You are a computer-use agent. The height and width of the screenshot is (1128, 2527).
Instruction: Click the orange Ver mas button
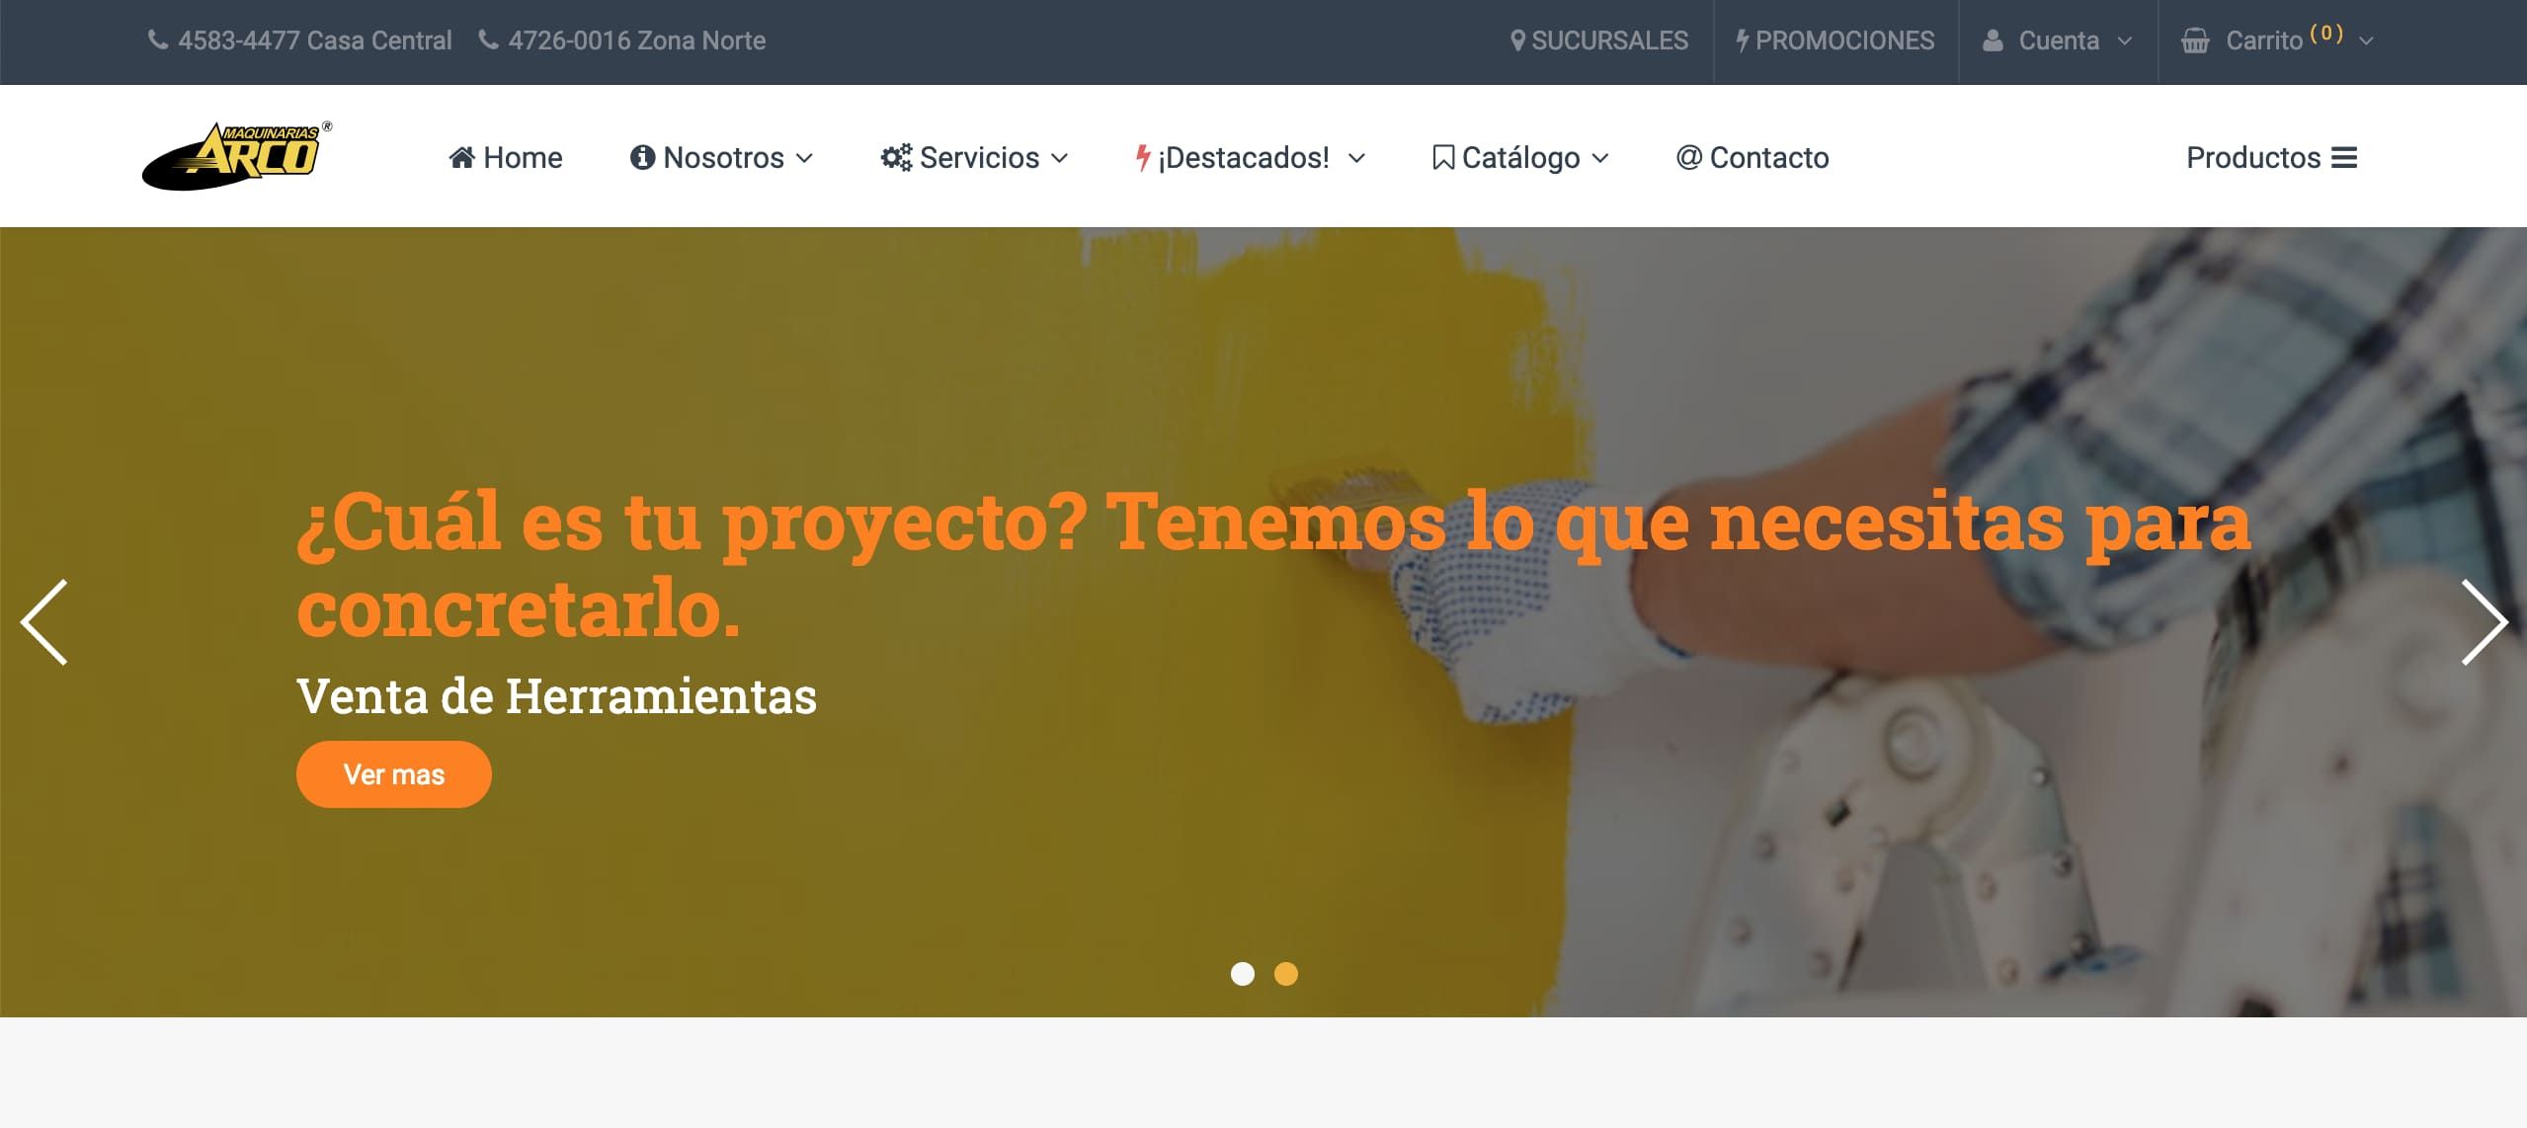pyautogui.click(x=394, y=774)
